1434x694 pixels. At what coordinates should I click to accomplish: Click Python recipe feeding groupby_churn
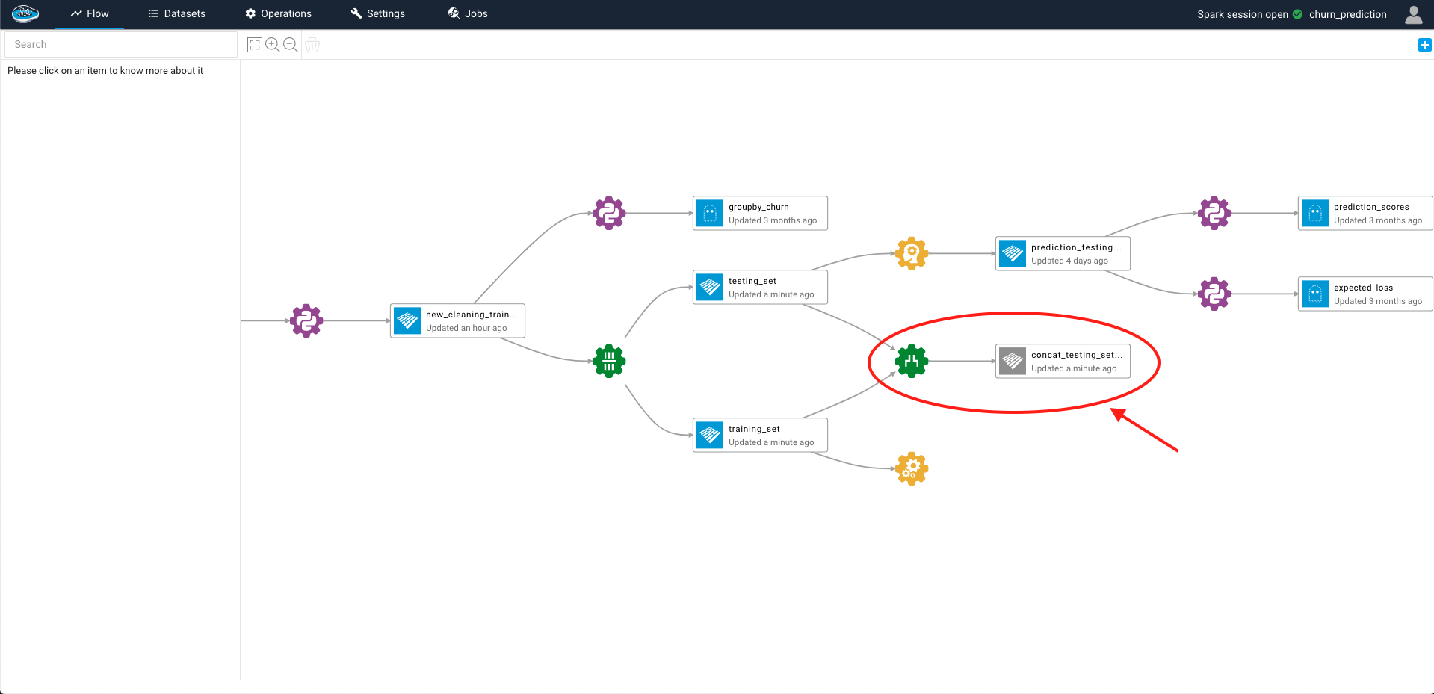[x=609, y=214]
